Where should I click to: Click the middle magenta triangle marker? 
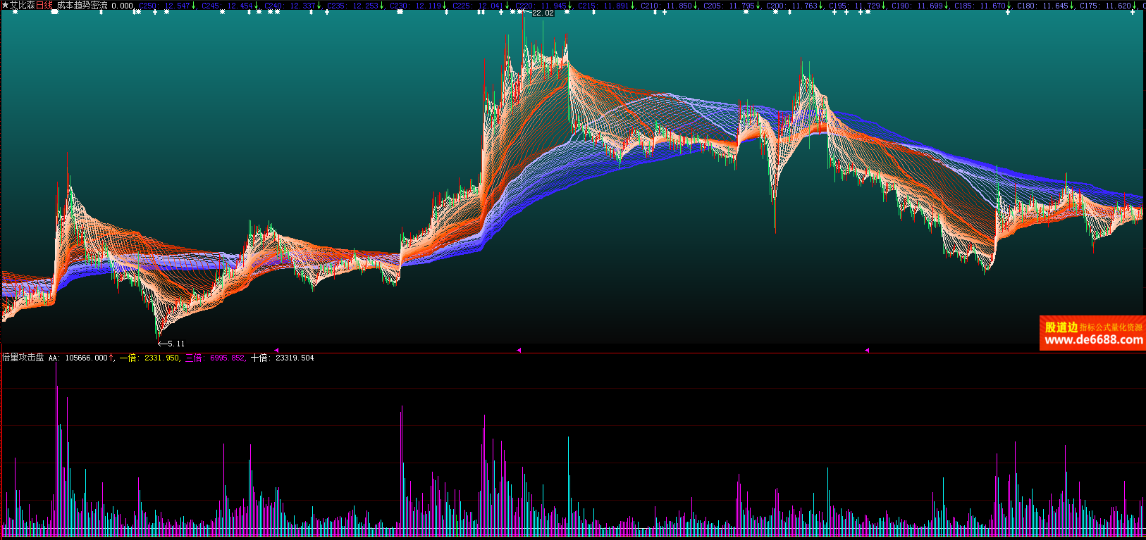click(x=519, y=350)
